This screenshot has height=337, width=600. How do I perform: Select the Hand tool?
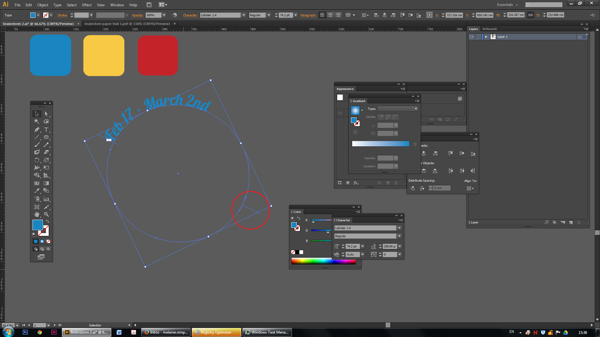coord(37,215)
